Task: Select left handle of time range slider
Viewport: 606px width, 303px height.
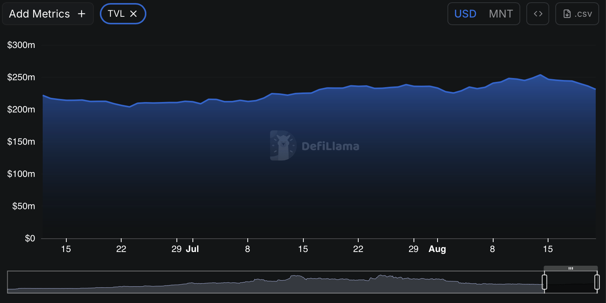Action: [x=545, y=282]
